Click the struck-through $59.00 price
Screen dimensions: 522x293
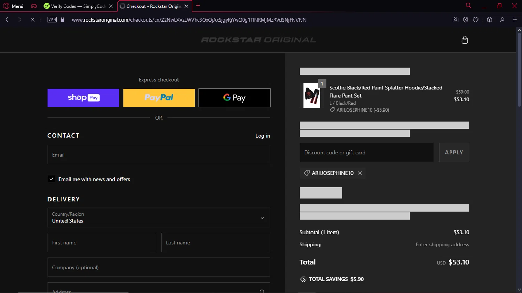(462, 92)
